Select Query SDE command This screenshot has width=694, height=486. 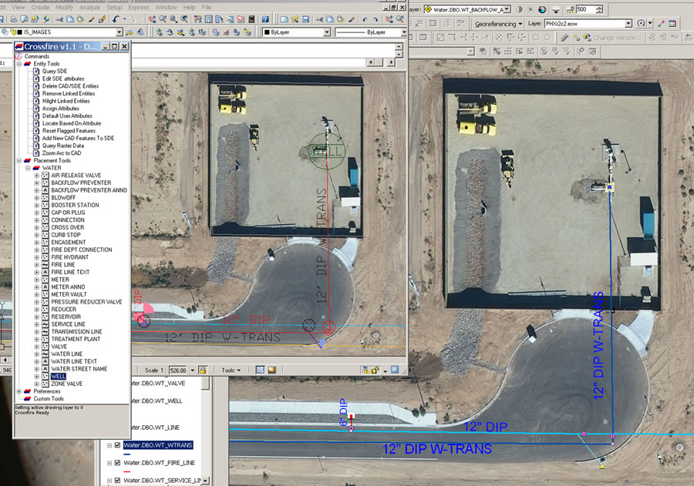[55, 71]
